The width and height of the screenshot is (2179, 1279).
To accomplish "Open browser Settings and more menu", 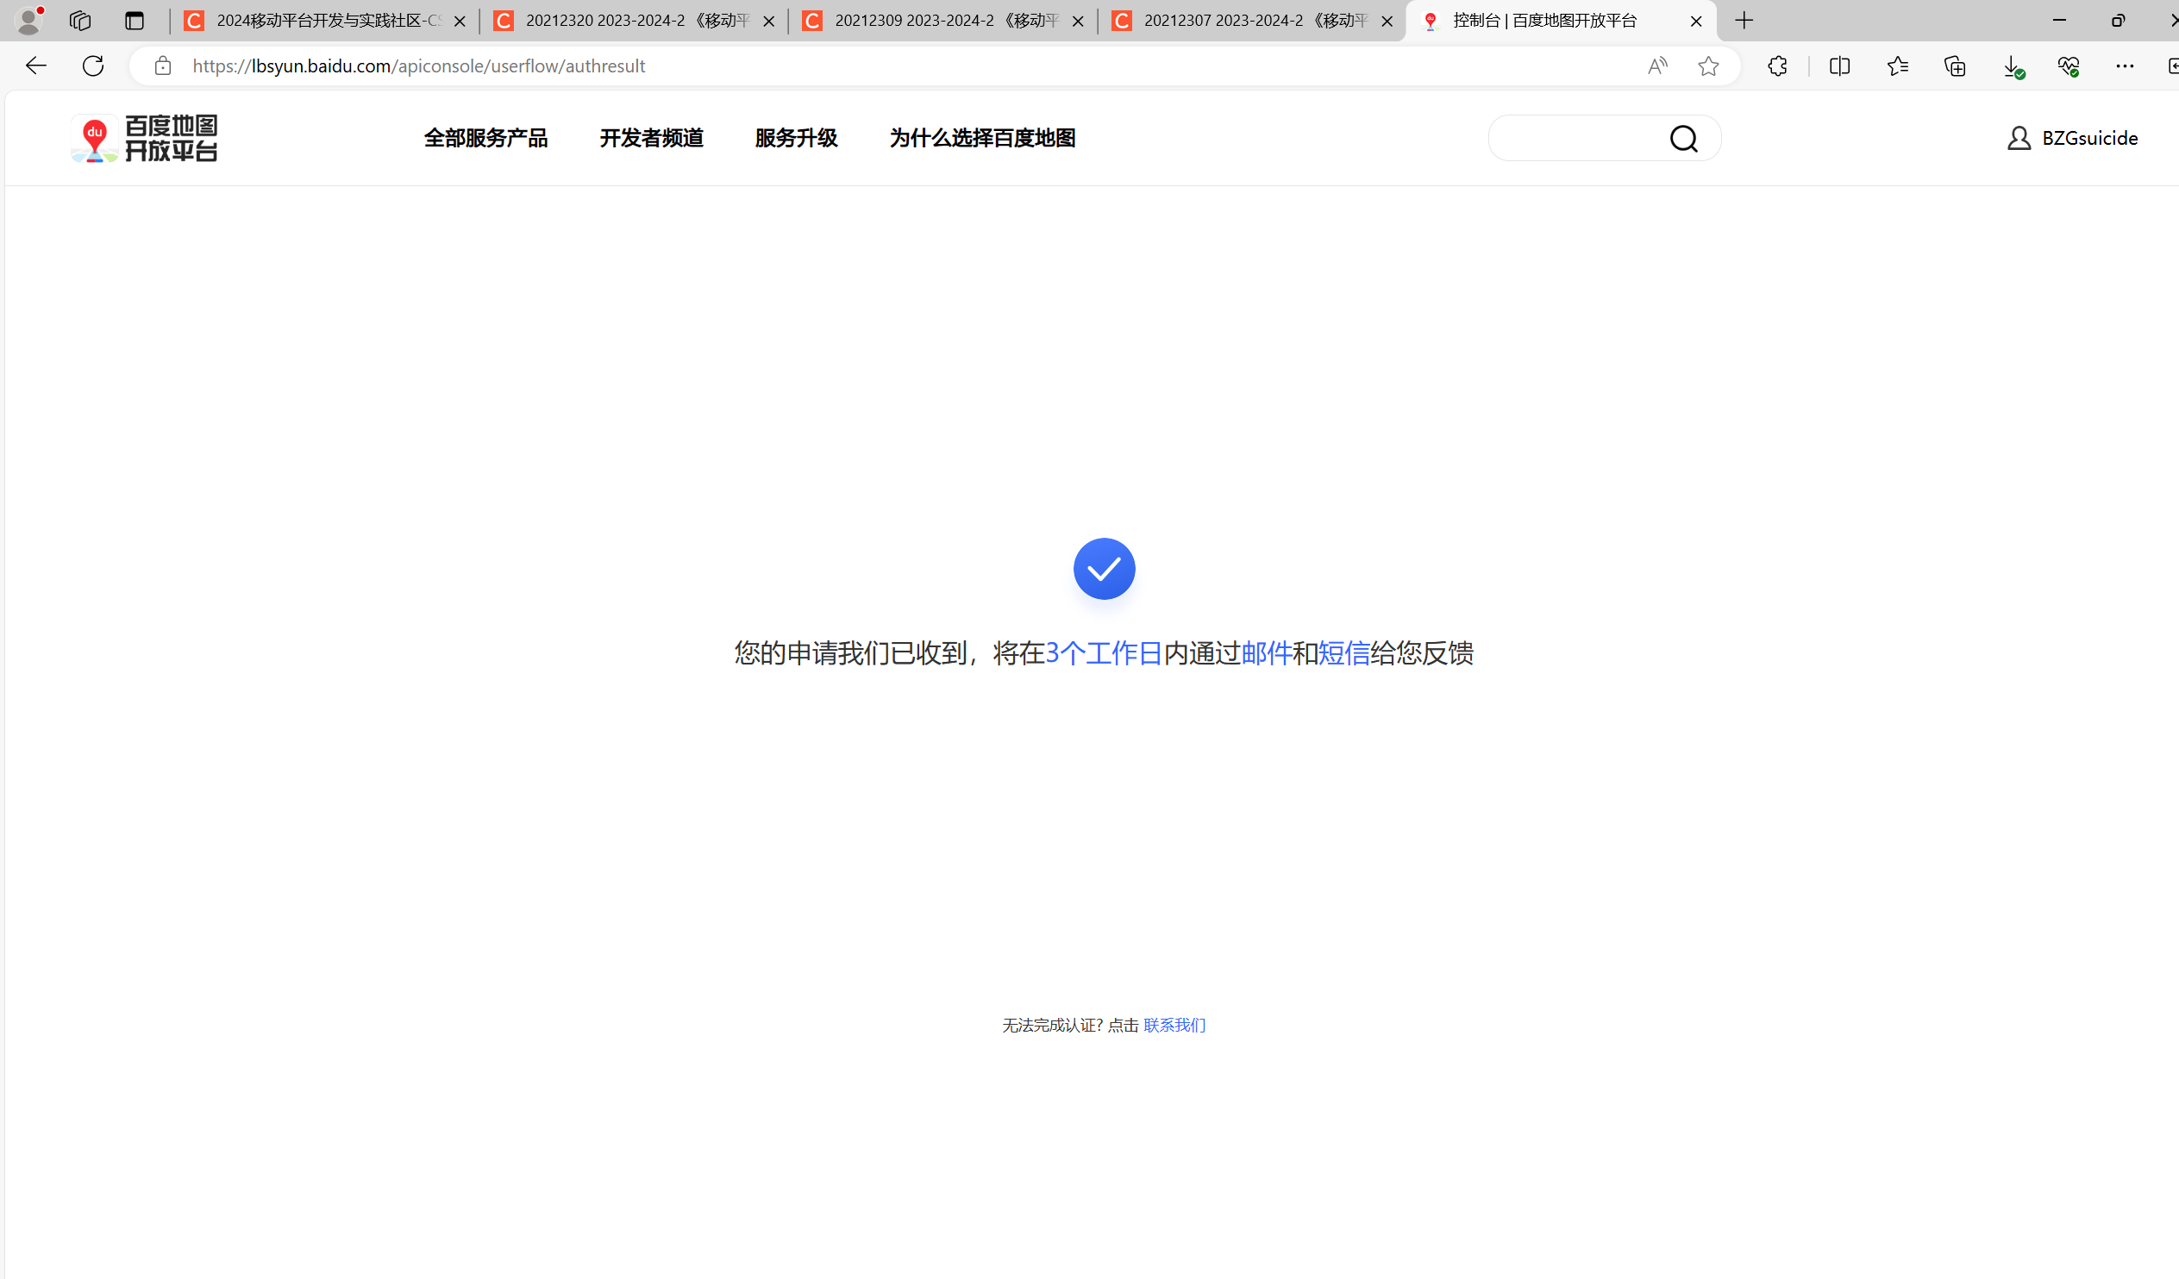I will click(2125, 66).
